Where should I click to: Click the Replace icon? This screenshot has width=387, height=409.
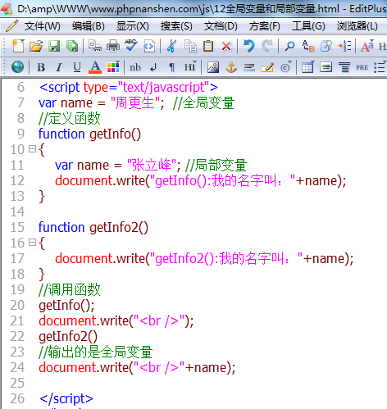point(308,46)
